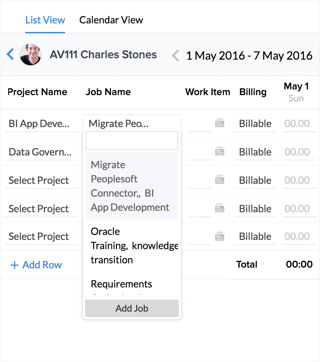
Task: Open the BI App Deve... project dropdown
Action: (x=41, y=124)
